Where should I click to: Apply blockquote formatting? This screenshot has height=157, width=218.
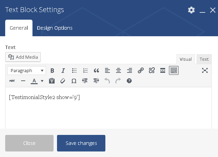[96, 71]
